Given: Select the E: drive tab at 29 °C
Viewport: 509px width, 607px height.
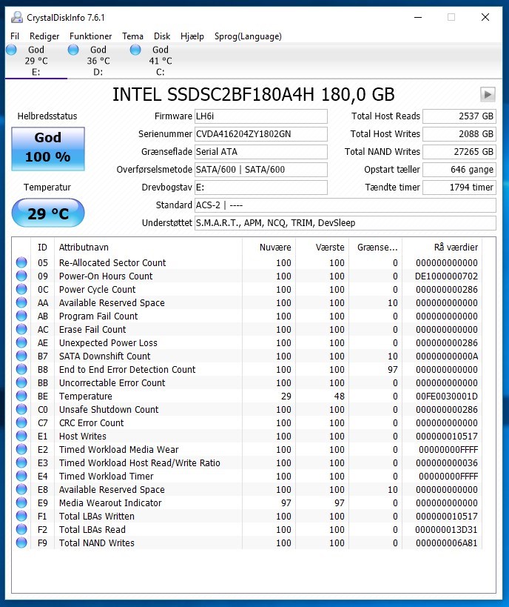Looking at the screenshot, I should click(x=36, y=61).
